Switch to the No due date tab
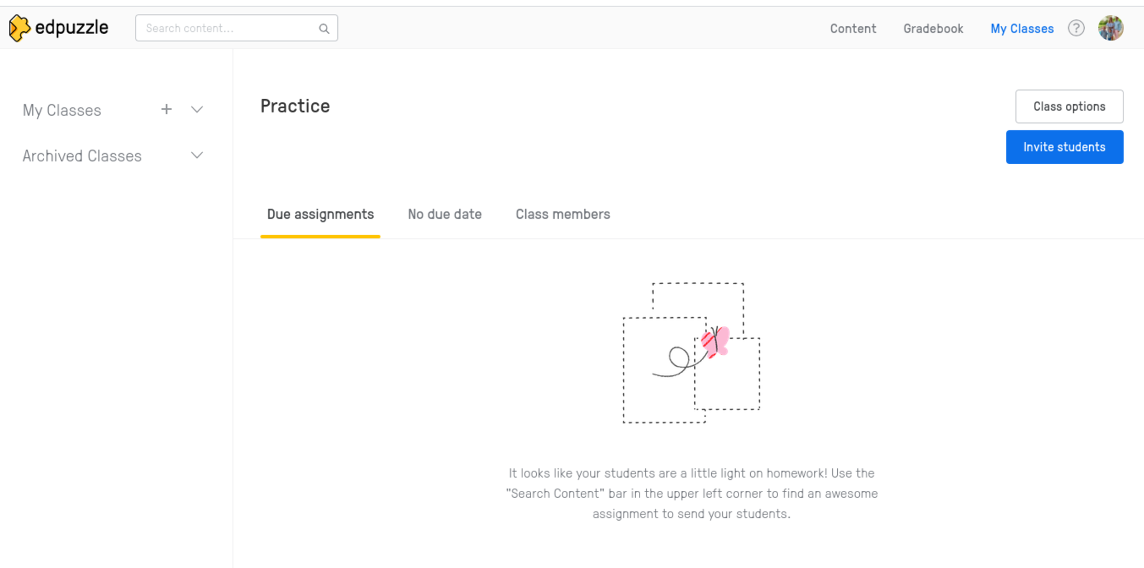Image resolution: width=1144 pixels, height=568 pixels. point(445,214)
